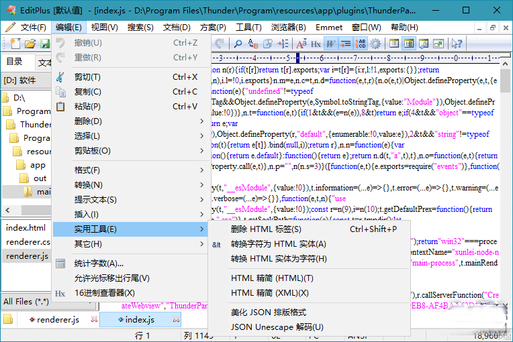Select 删除 HTML 标签(S) in the submenu
The width and height of the screenshot is (513, 342).
(x=309, y=229)
